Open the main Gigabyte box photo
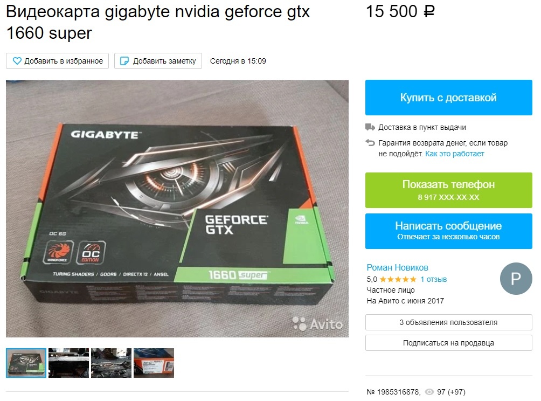Image resolution: width=541 pixels, height=401 pixels. [177, 209]
